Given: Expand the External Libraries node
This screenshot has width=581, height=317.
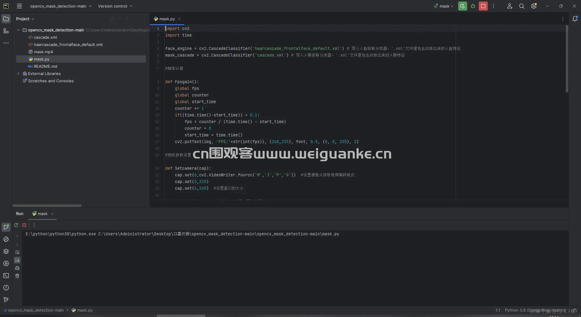Looking at the screenshot, I should (18, 74).
